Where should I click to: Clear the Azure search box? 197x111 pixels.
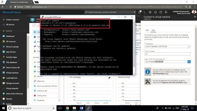[134, 12]
